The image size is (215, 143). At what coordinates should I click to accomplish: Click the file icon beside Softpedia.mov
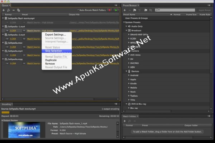pos(6,43)
